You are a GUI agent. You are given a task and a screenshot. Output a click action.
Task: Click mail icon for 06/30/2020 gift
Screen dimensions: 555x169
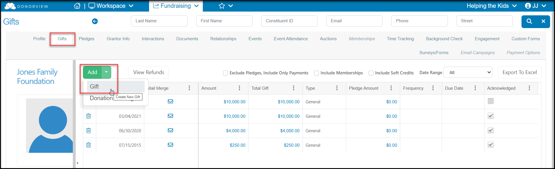pos(170,130)
